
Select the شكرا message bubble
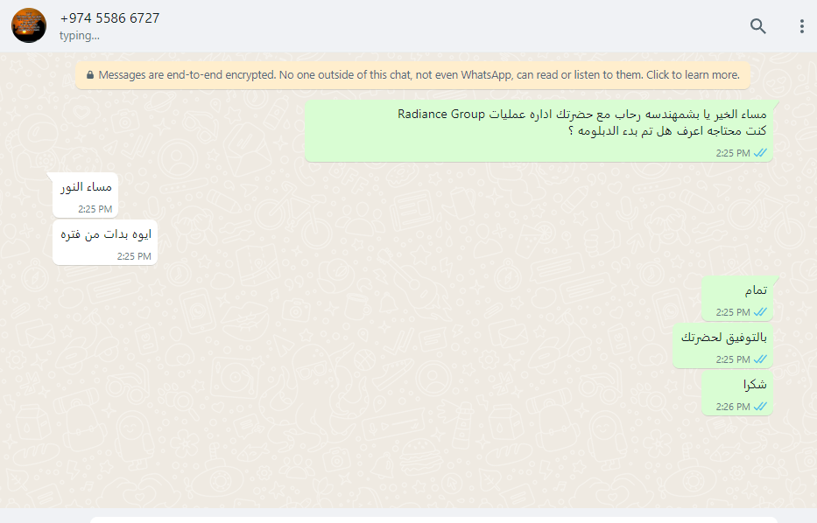tap(736, 393)
